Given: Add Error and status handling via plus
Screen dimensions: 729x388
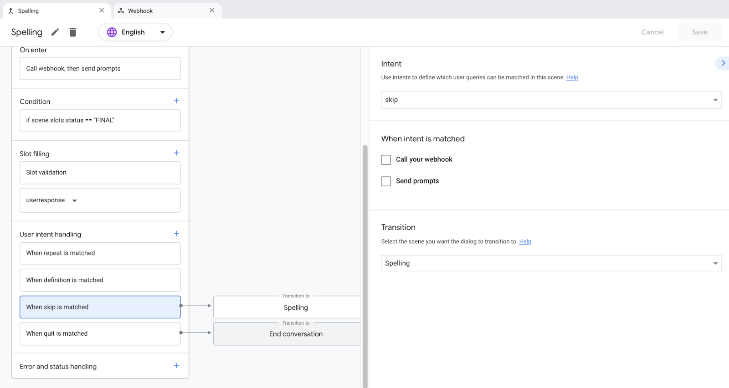Looking at the screenshot, I should point(176,366).
